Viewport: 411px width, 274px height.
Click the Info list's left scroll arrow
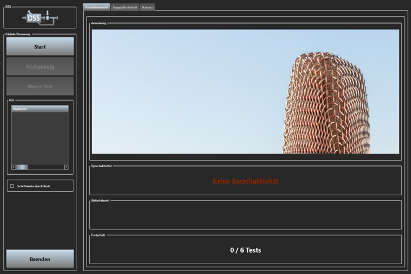pyautogui.click(x=14, y=167)
